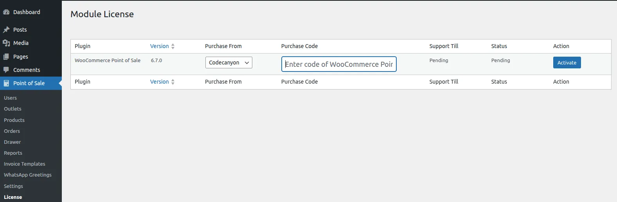The height and width of the screenshot is (202, 617).
Task: Click the Point of Sale calculator icon
Action: pyautogui.click(x=6, y=83)
